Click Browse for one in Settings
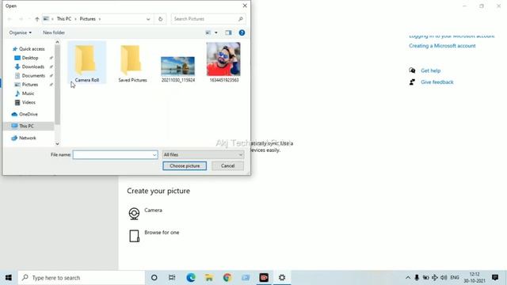The image size is (507, 285). coord(154,235)
